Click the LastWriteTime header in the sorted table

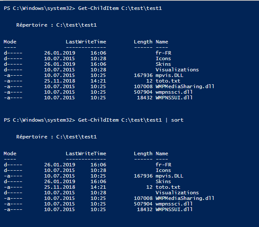[86, 153]
